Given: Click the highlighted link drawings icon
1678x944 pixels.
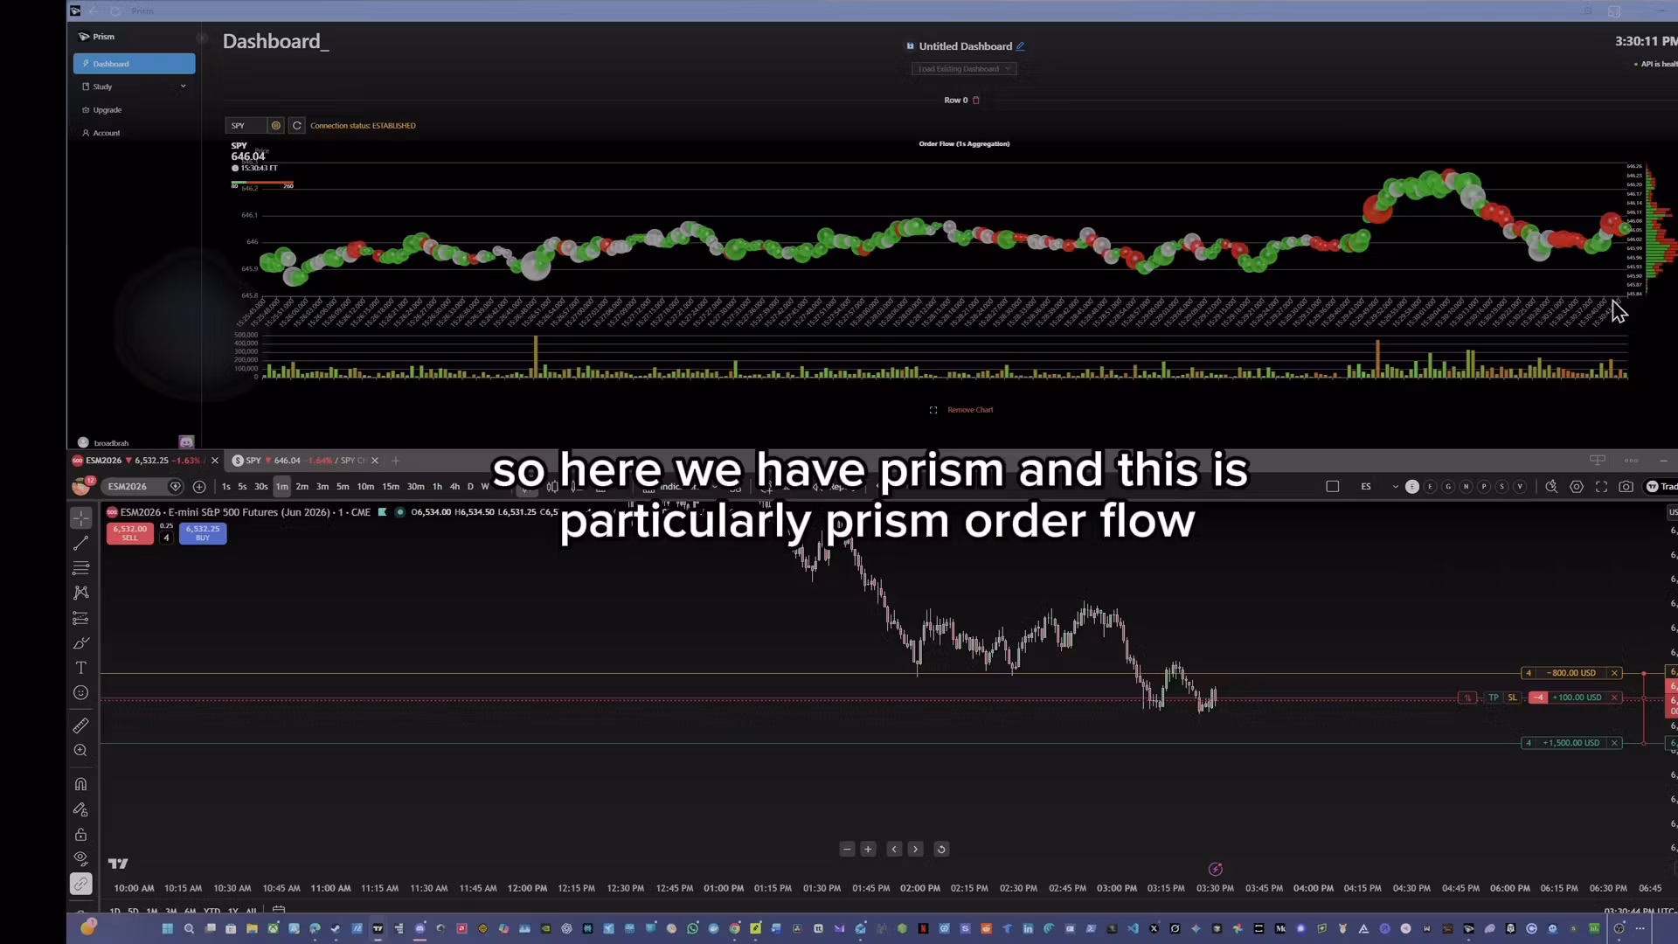Looking at the screenshot, I should click(80, 884).
